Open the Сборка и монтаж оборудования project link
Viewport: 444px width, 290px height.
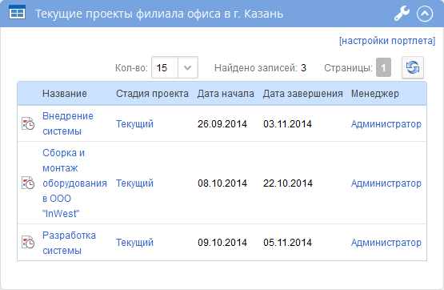coord(74,183)
